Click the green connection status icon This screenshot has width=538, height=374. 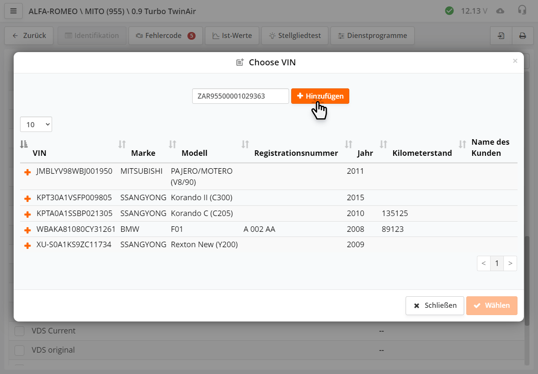click(449, 11)
